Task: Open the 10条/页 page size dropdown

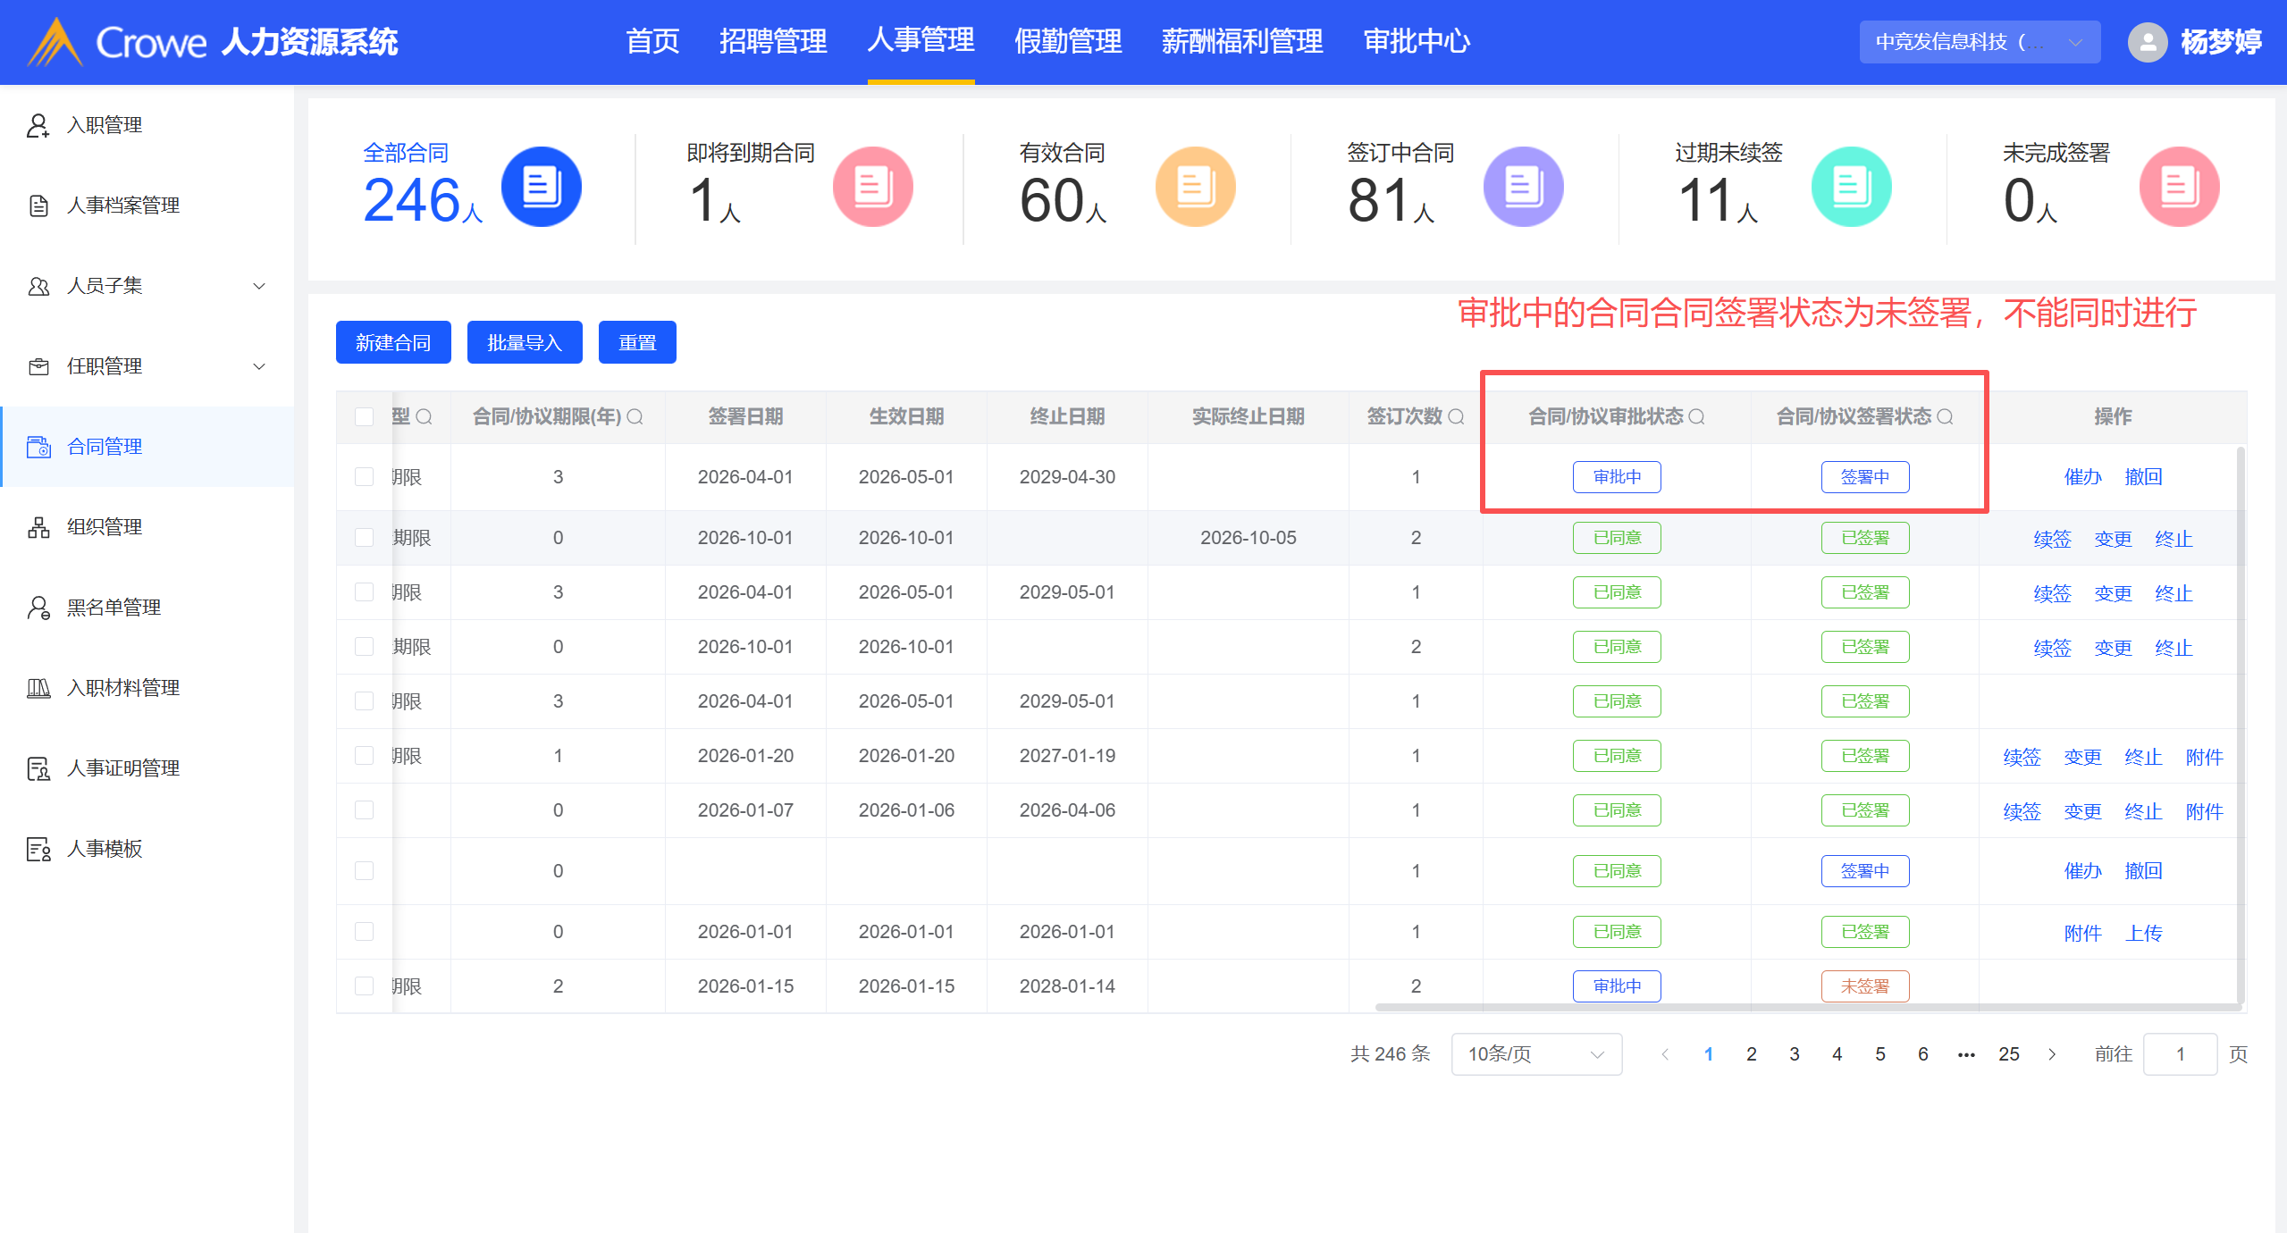Action: tap(1535, 1054)
